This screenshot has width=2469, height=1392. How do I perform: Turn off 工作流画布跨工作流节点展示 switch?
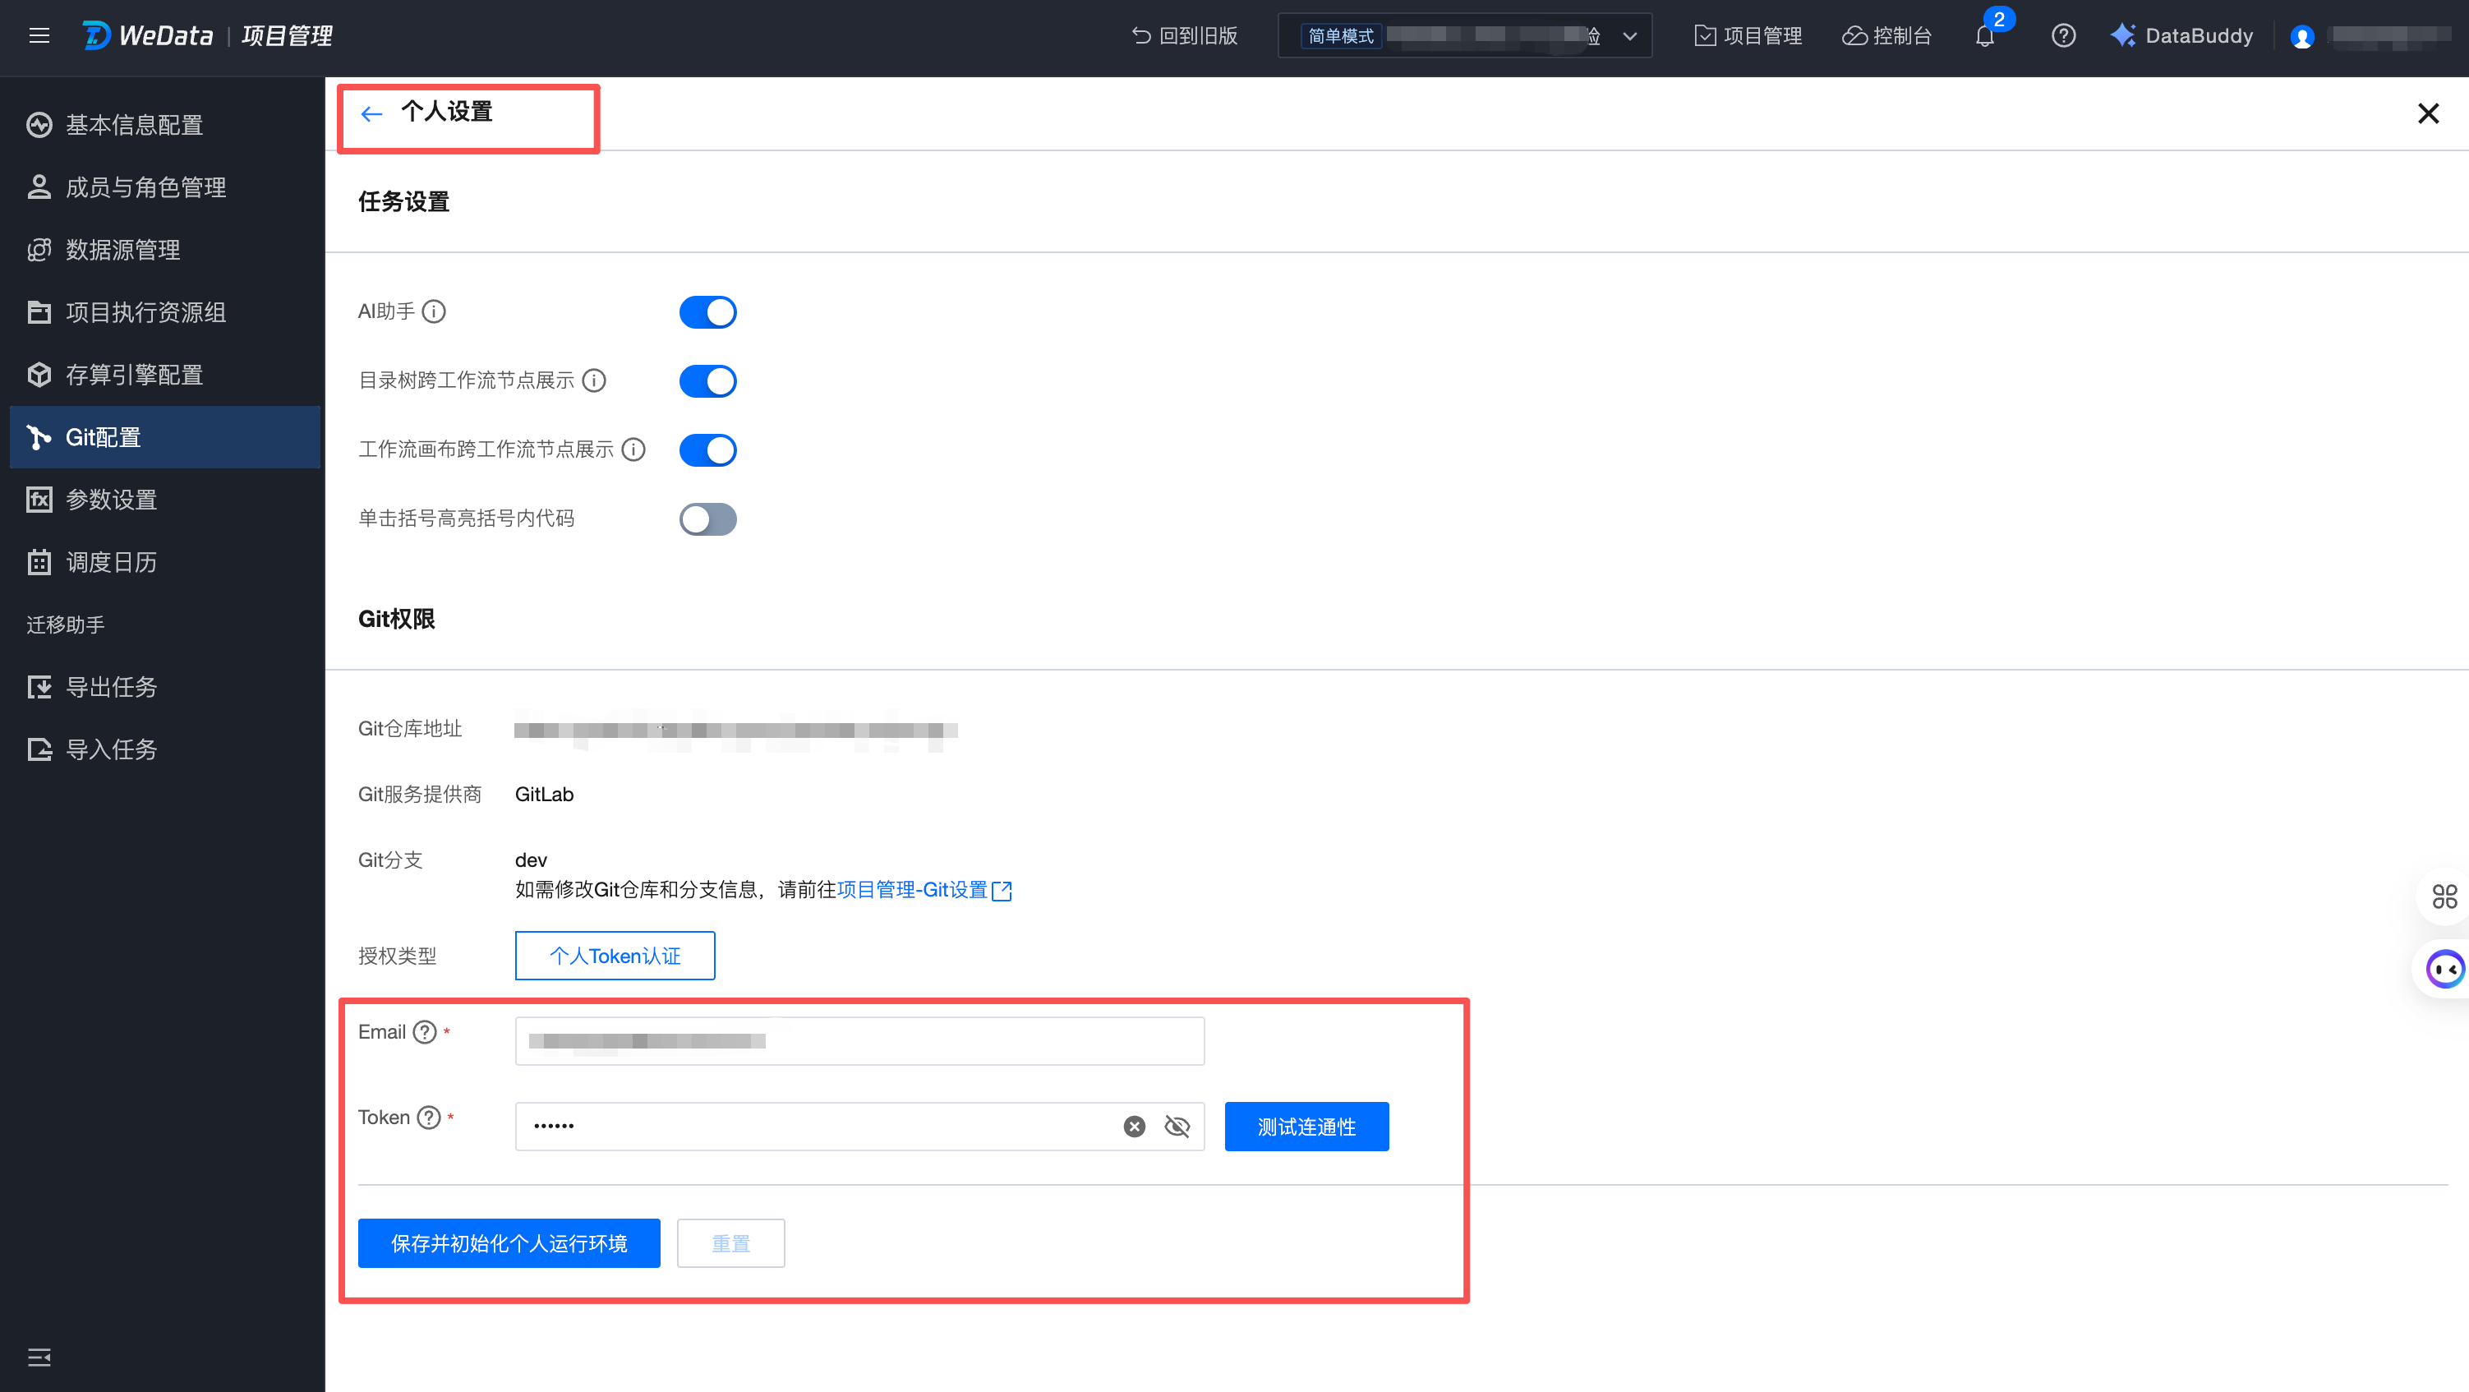[x=707, y=450]
